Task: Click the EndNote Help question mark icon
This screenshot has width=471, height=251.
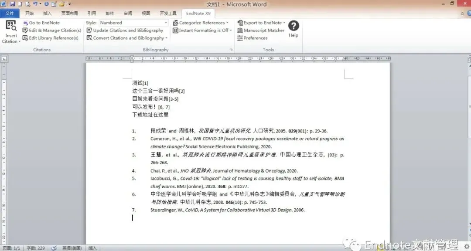Action: pyautogui.click(x=294, y=26)
